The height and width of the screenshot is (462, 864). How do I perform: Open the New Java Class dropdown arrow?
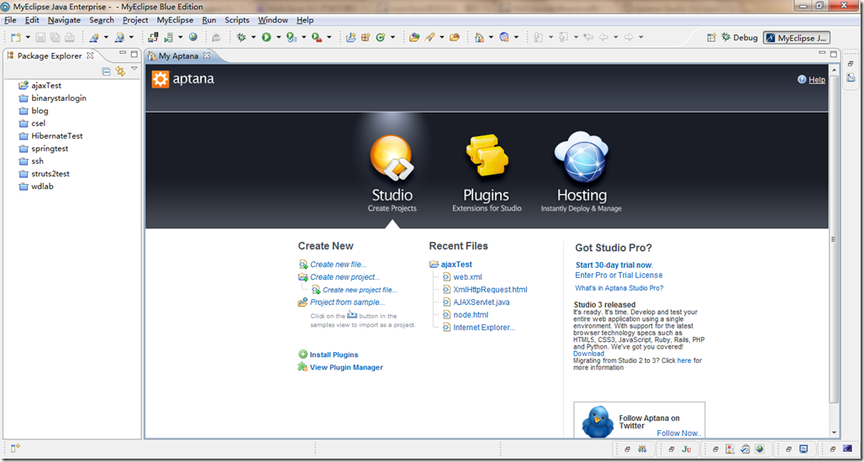pyautogui.click(x=392, y=38)
